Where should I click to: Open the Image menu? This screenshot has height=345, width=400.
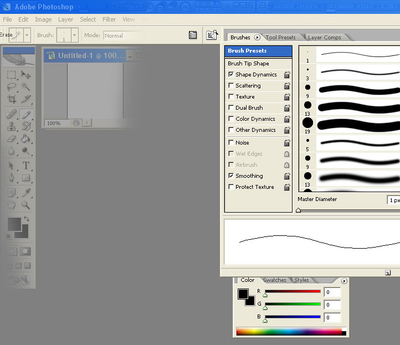43,19
